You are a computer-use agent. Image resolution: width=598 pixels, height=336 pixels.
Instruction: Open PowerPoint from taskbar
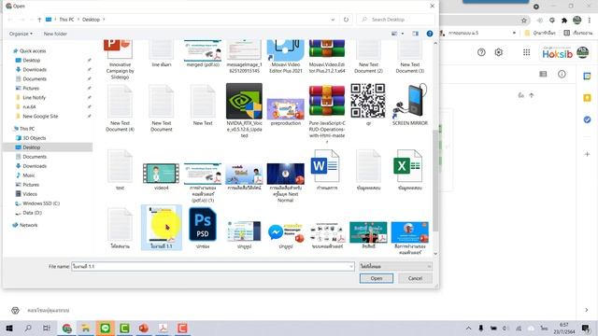(x=144, y=328)
